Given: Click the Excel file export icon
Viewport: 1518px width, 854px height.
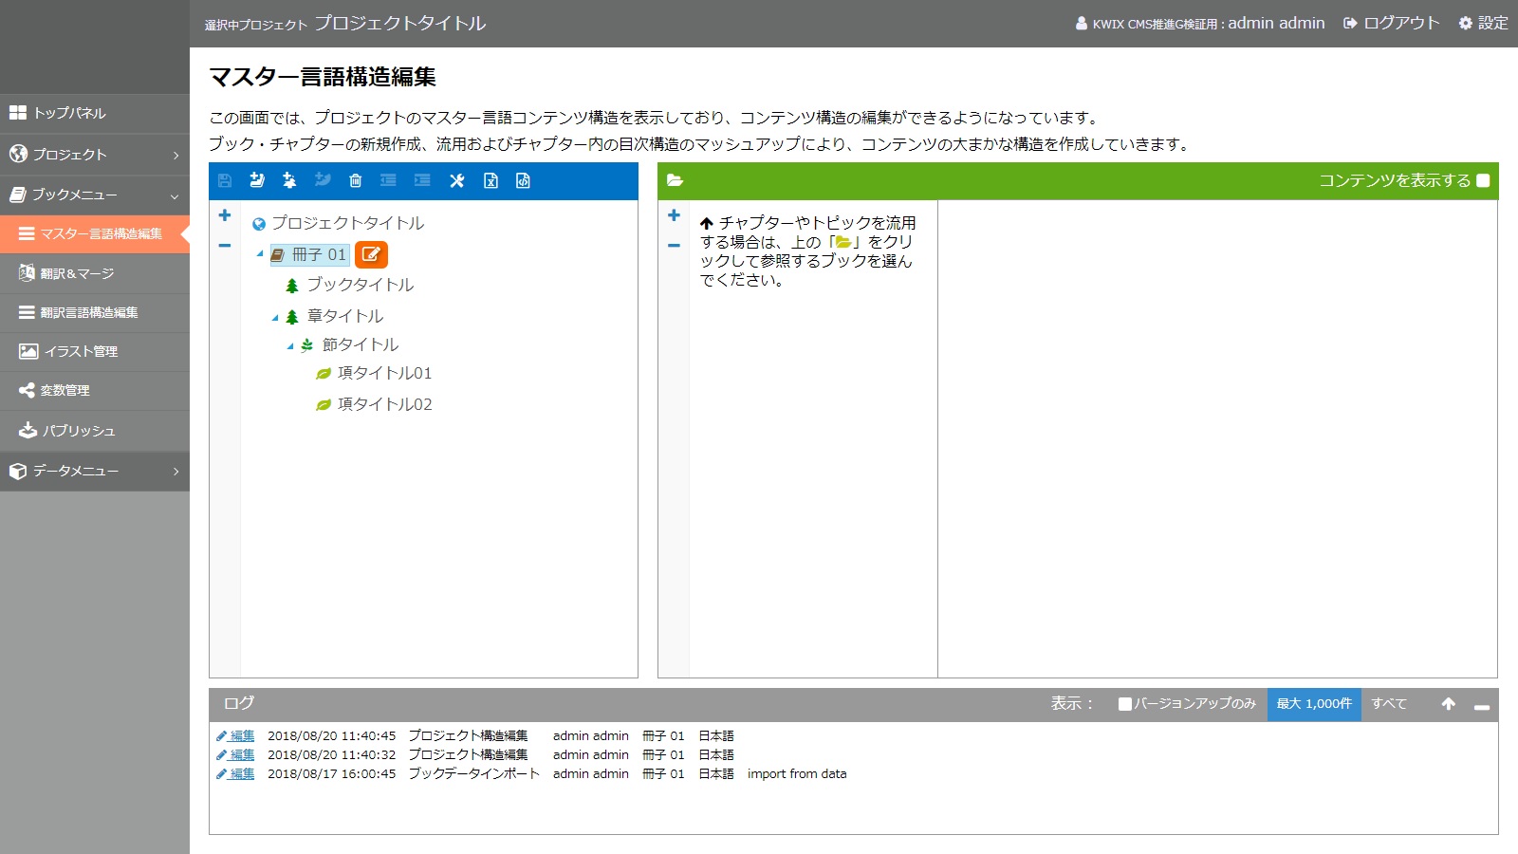Looking at the screenshot, I should click(x=491, y=180).
